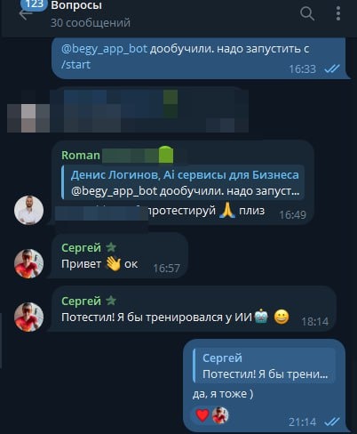
Task: Open Roman's profile avatar
Action: point(28,210)
